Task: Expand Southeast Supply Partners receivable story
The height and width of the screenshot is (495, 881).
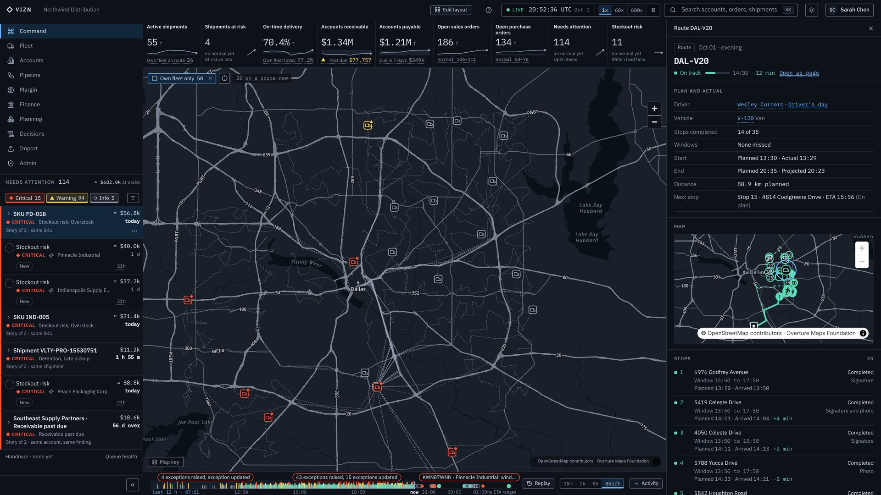Action: [x=8, y=422]
